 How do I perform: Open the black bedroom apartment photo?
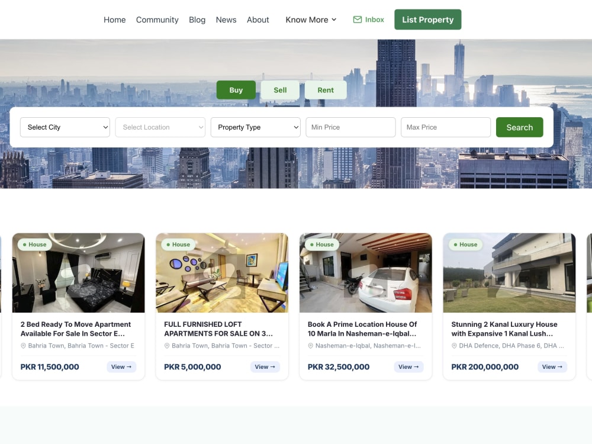tap(79, 273)
